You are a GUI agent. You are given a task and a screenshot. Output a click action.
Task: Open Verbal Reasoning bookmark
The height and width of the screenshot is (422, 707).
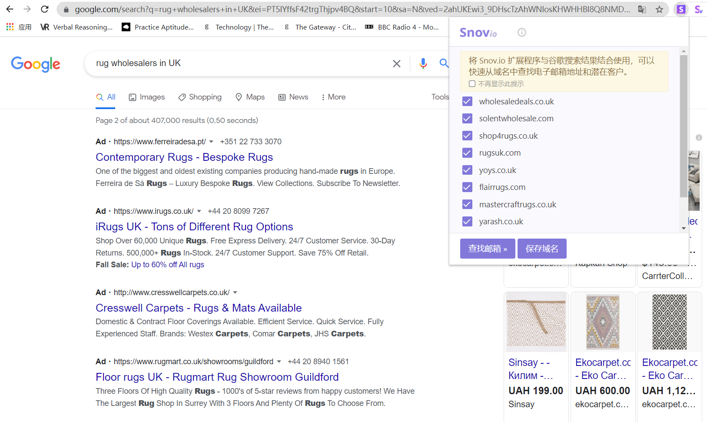[76, 27]
